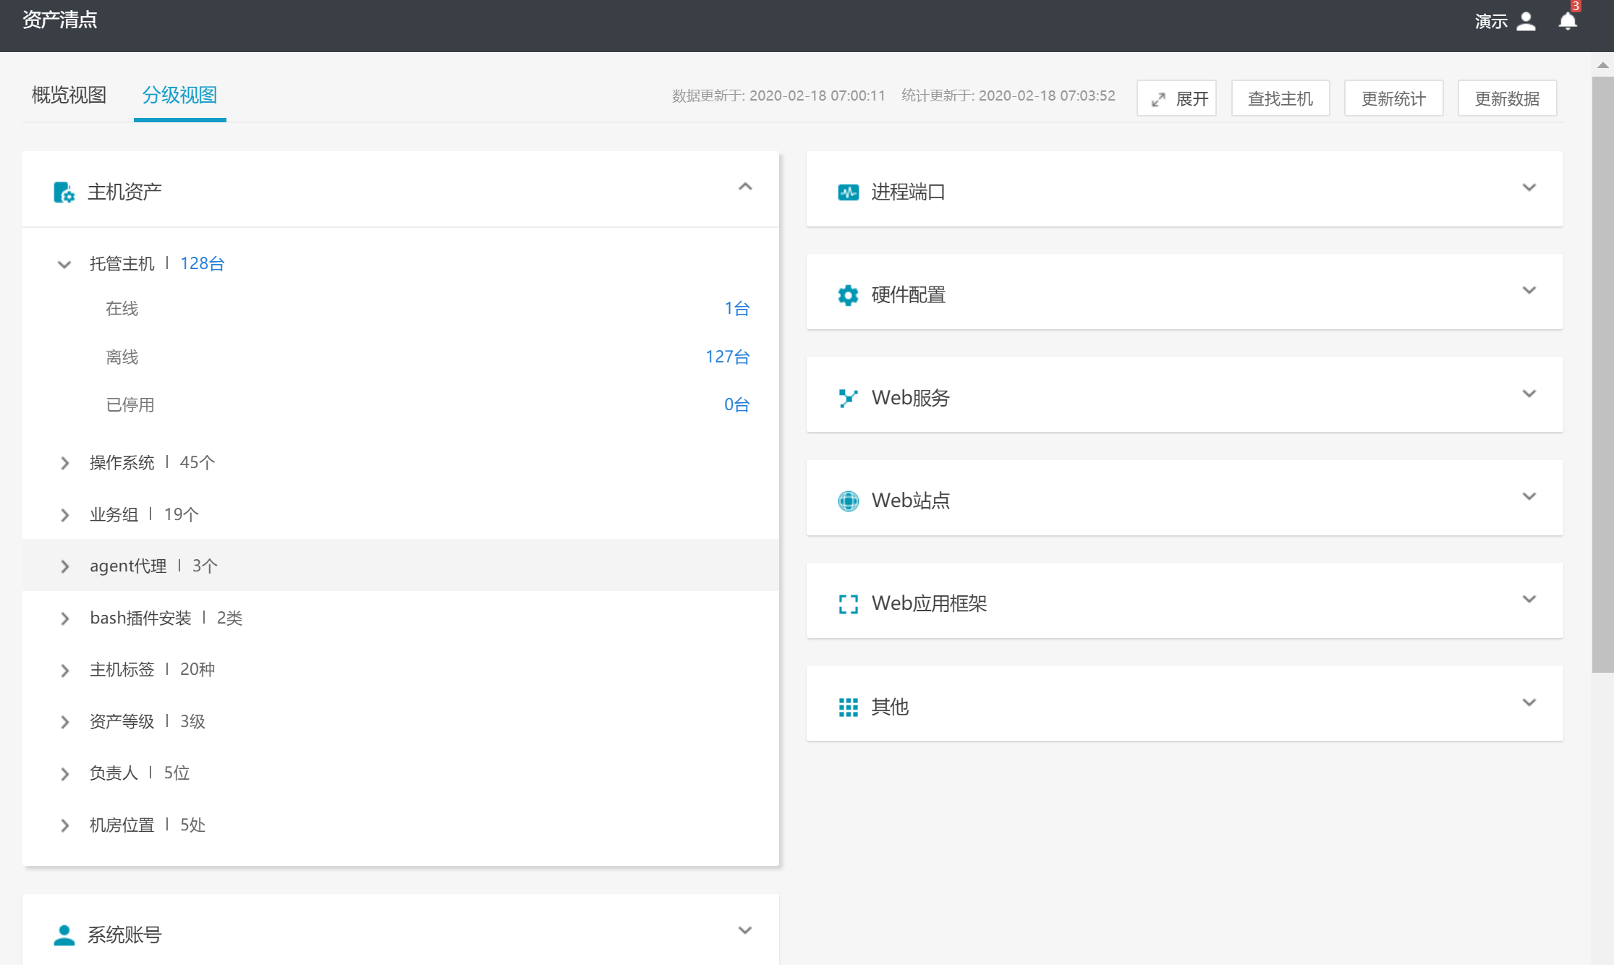The width and height of the screenshot is (1614, 965).
Task: Expand the 操作系统 tree item
Action: [x=64, y=463]
